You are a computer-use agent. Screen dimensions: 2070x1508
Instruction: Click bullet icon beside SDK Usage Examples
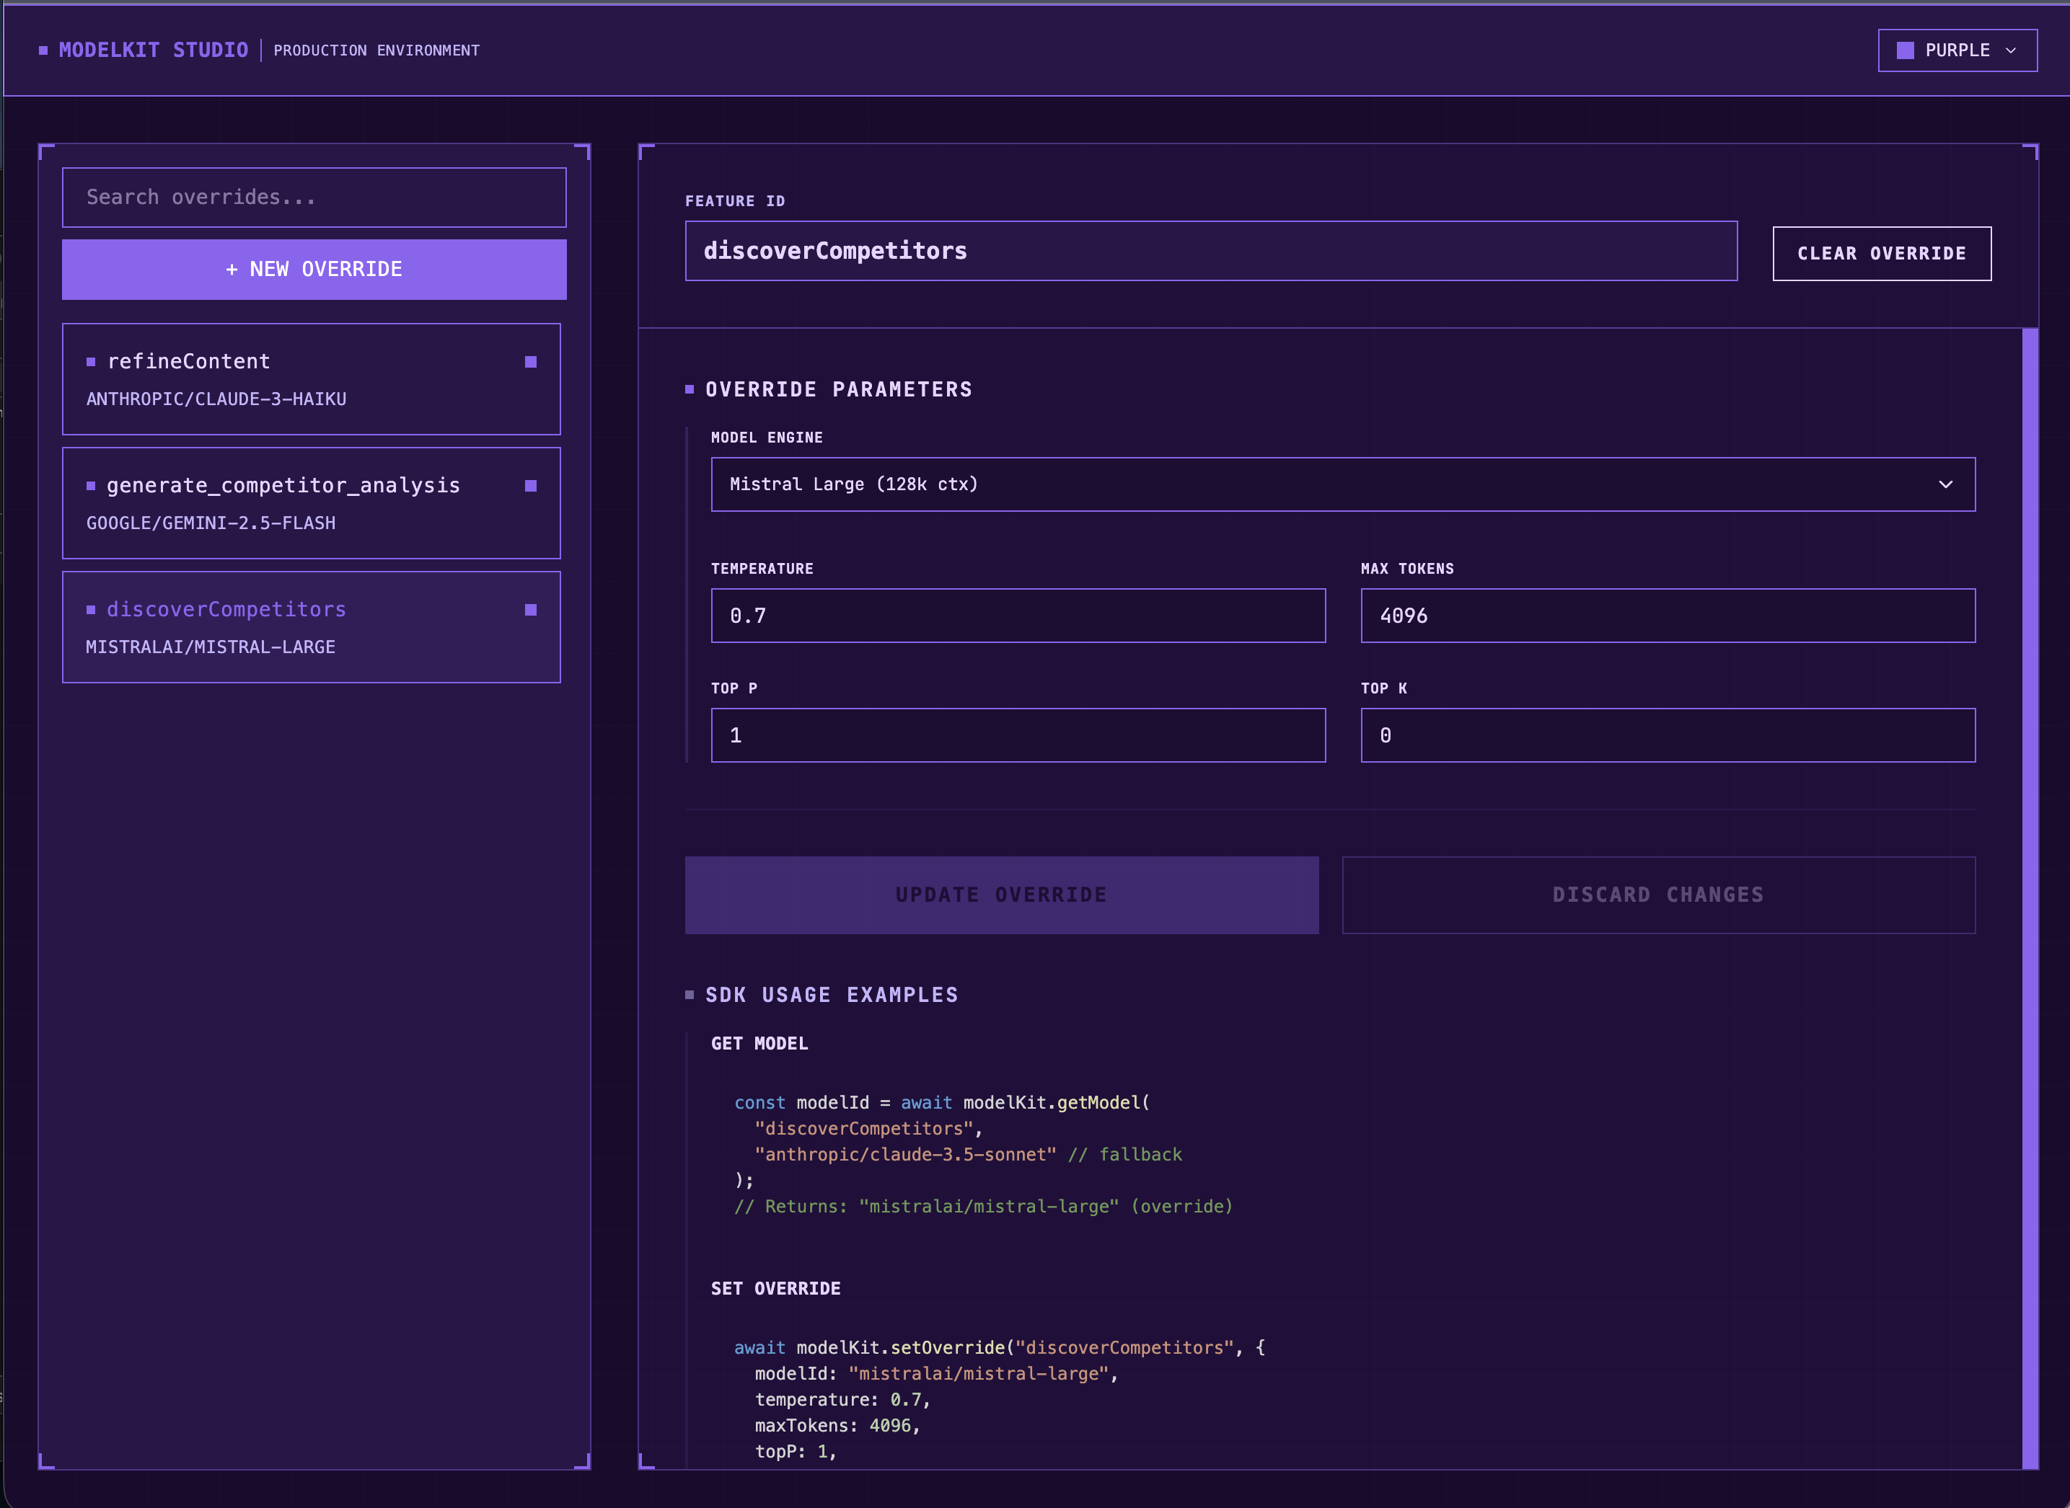click(690, 995)
